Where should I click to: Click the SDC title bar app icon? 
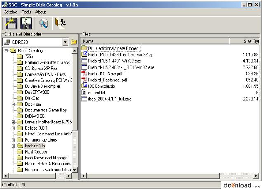click(x=5, y=5)
